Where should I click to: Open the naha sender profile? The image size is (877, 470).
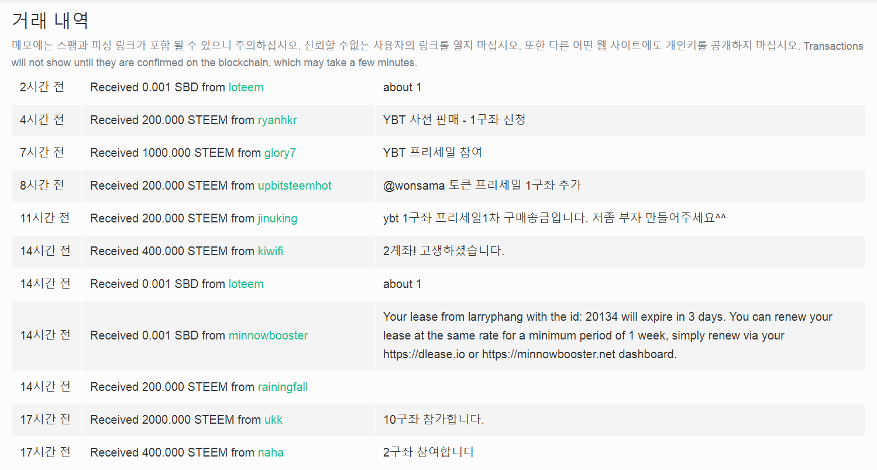(x=270, y=452)
